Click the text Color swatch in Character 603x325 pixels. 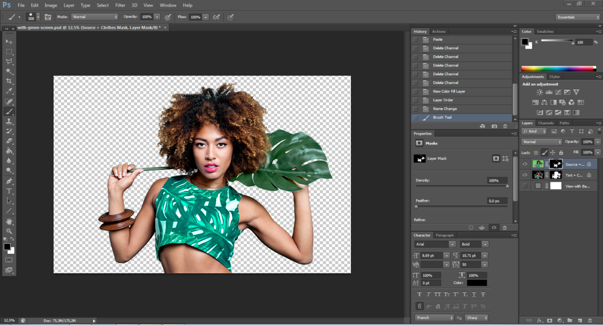pos(477,283)
